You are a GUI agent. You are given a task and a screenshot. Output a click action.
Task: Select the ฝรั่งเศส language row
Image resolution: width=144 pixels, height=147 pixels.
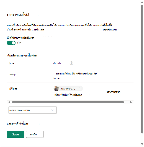[x=70, y=92]
